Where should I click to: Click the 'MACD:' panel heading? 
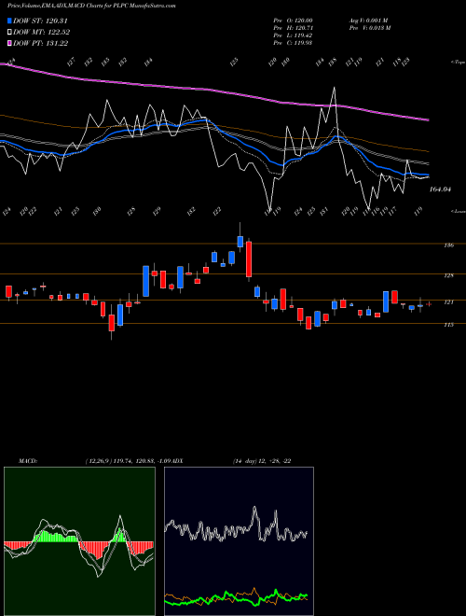click(x=28, y=461)
